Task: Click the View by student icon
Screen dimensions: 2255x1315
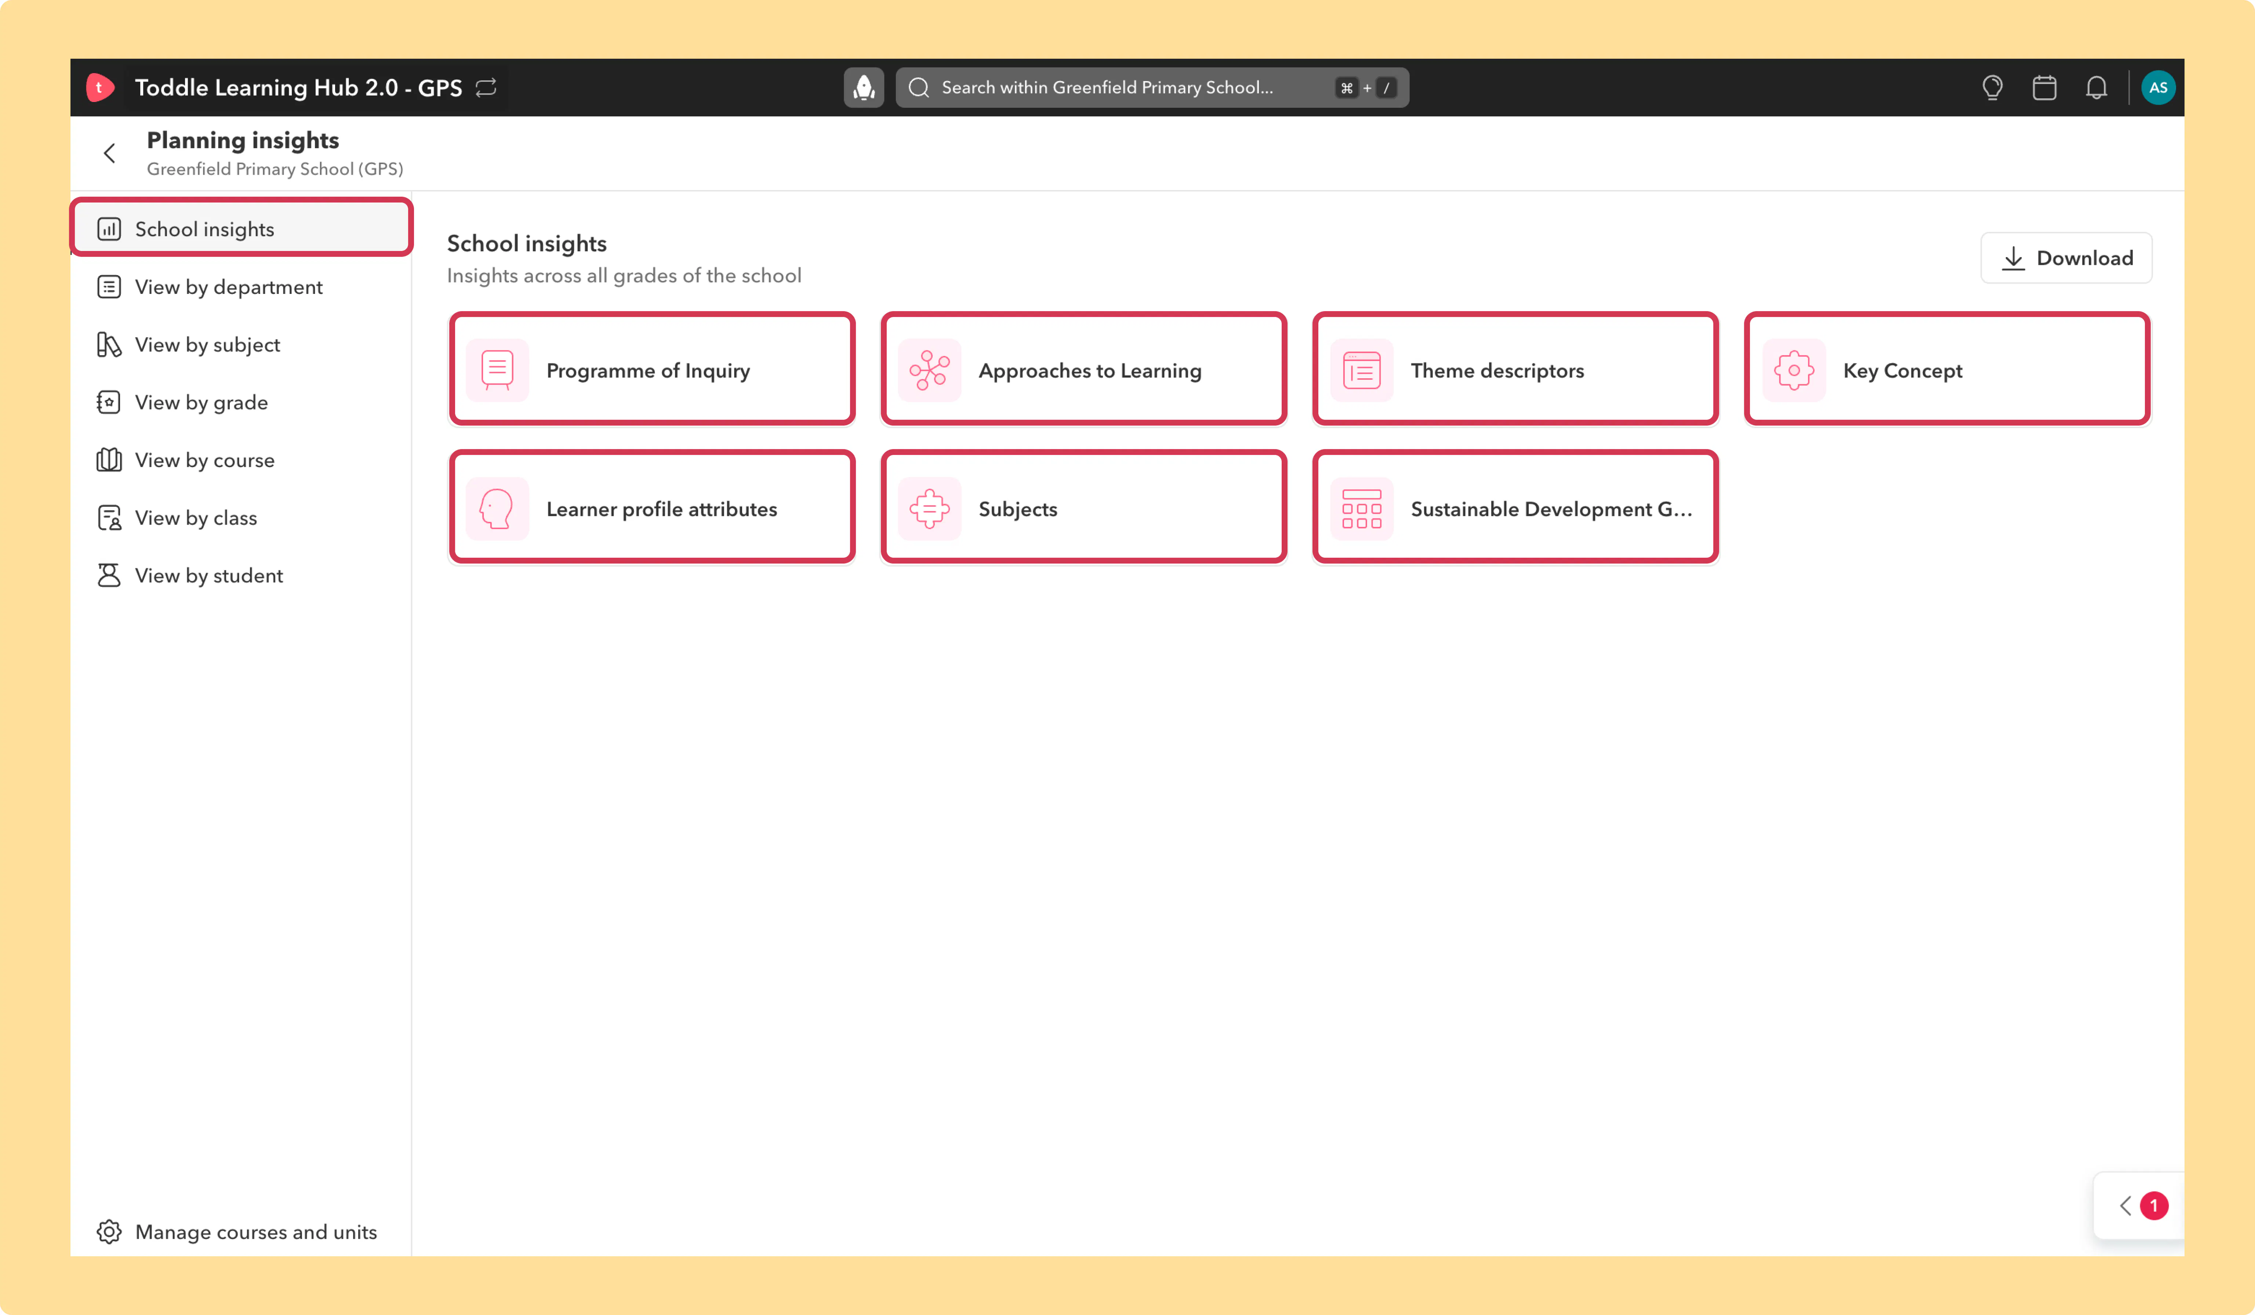Action: pos(109,575)
